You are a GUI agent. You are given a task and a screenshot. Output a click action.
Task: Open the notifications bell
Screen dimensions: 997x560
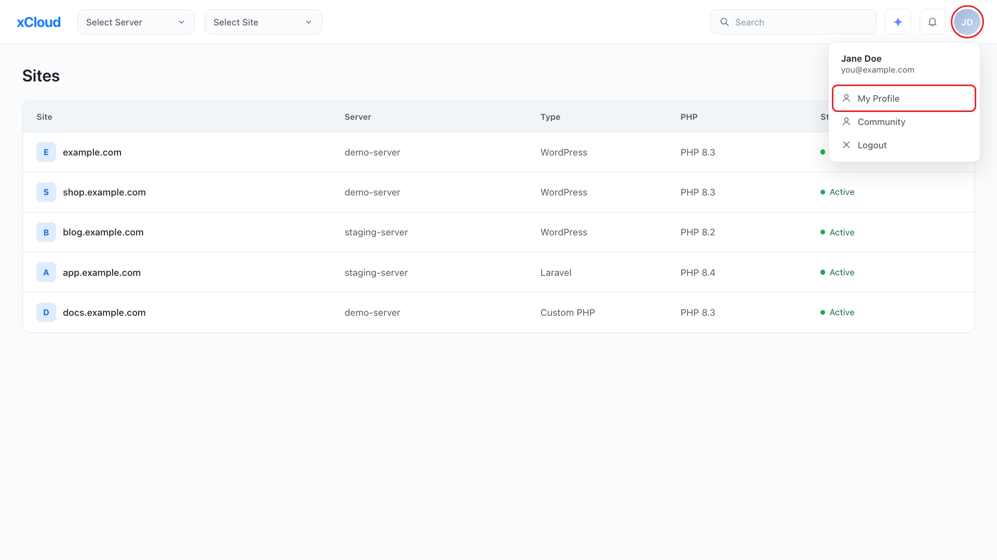coord(933,22)
